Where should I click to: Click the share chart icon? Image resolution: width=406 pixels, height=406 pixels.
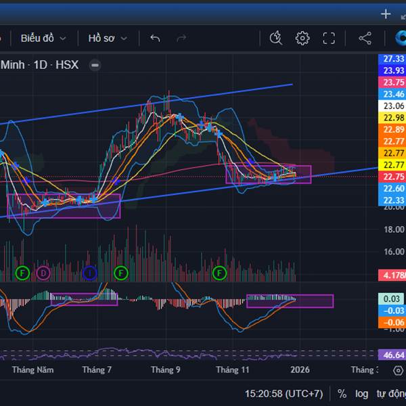(365, 38)
